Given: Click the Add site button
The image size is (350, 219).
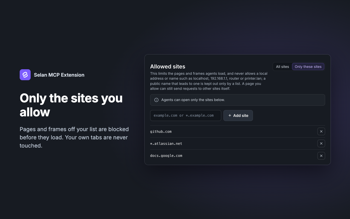Looking at the screenshot, I should click(238, 116).
